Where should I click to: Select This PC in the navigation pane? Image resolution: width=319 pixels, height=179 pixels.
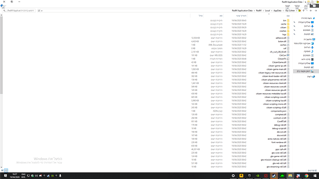point(309,39)
